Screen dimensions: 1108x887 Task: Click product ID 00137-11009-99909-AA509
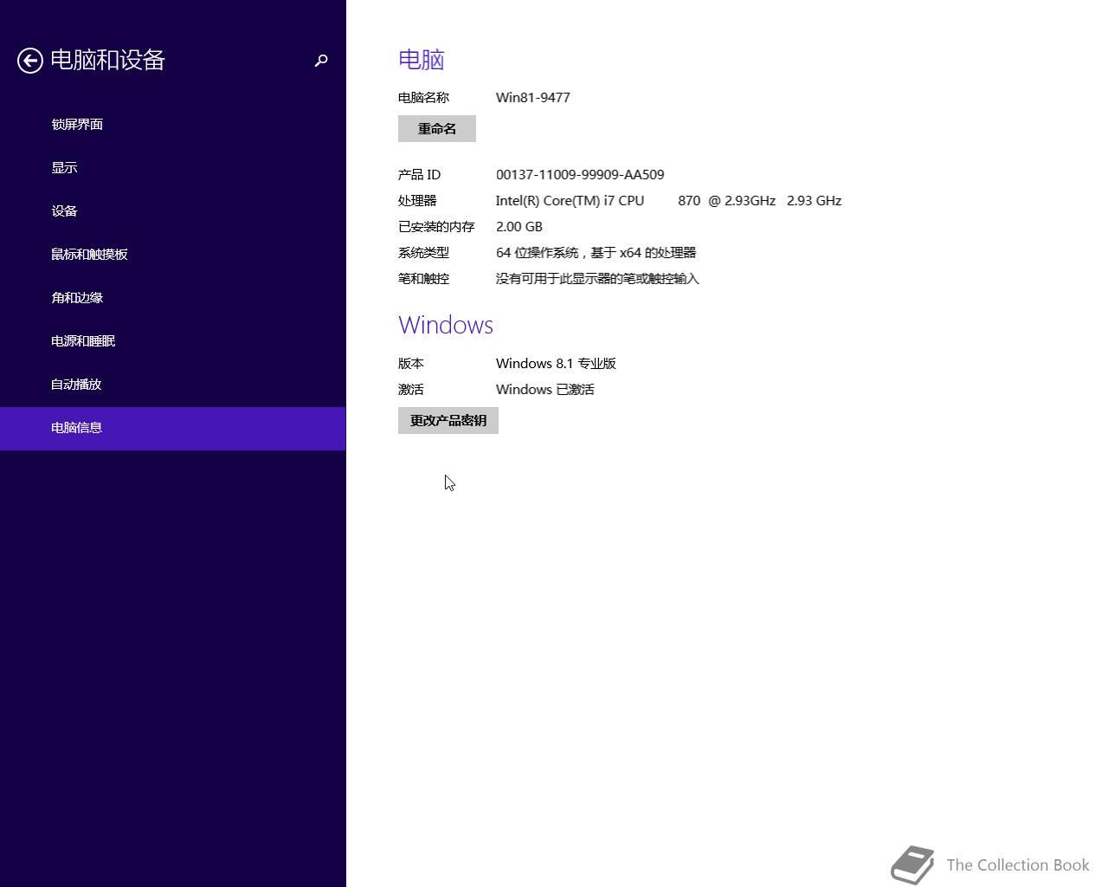pyautogui.click(x=580, y=174)
